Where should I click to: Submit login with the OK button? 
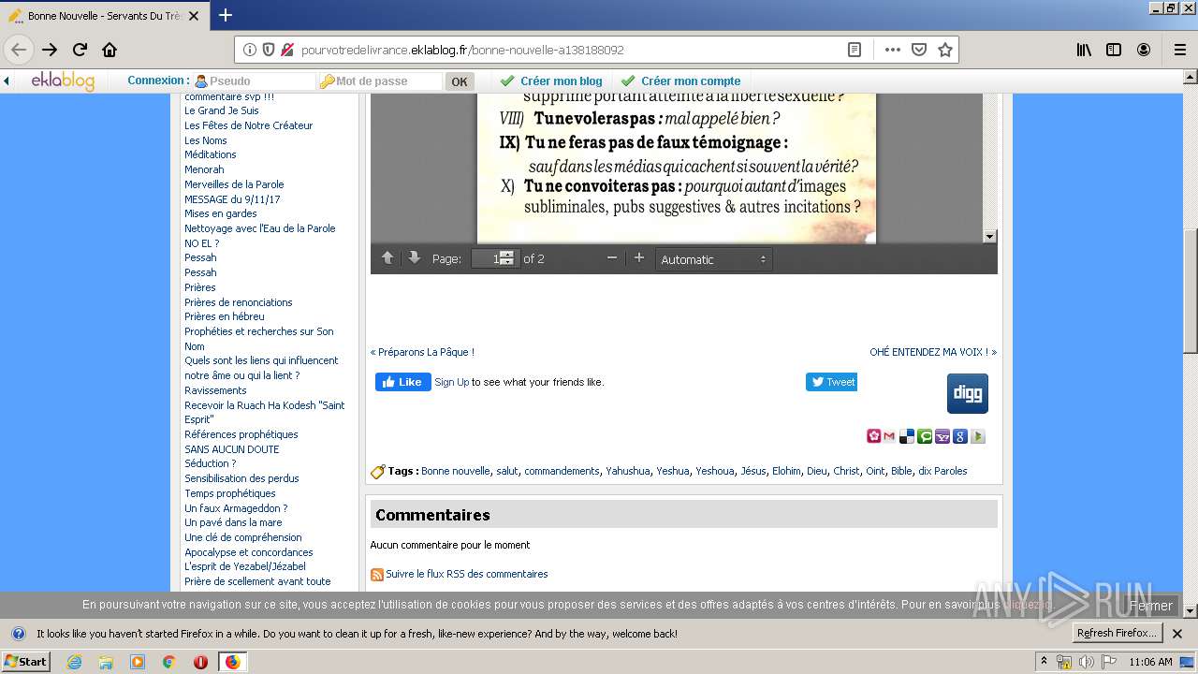(x=460, y=81)
